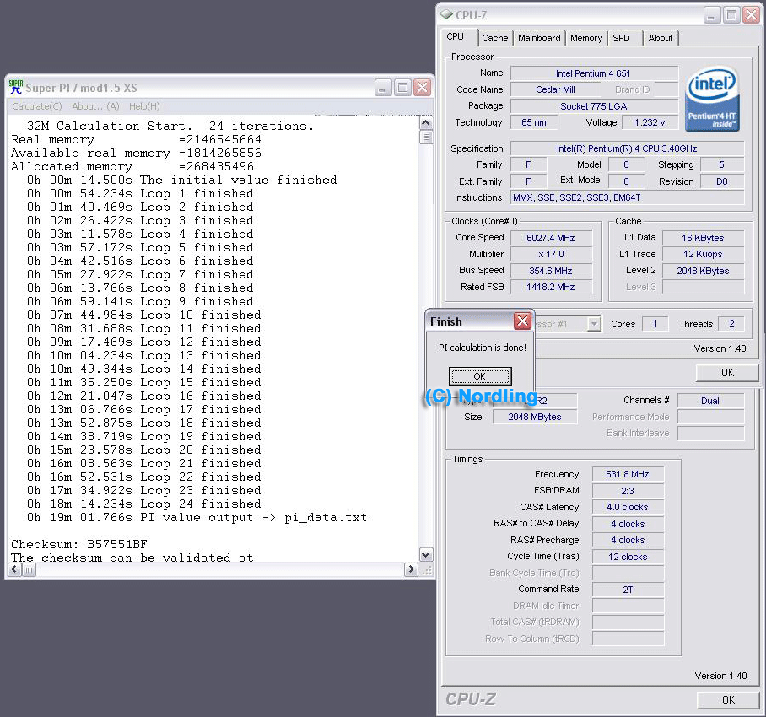The width and height of the screenshot is (766, 717).
Task: Click the Channels # value Dual
Action: pos(710,401)
